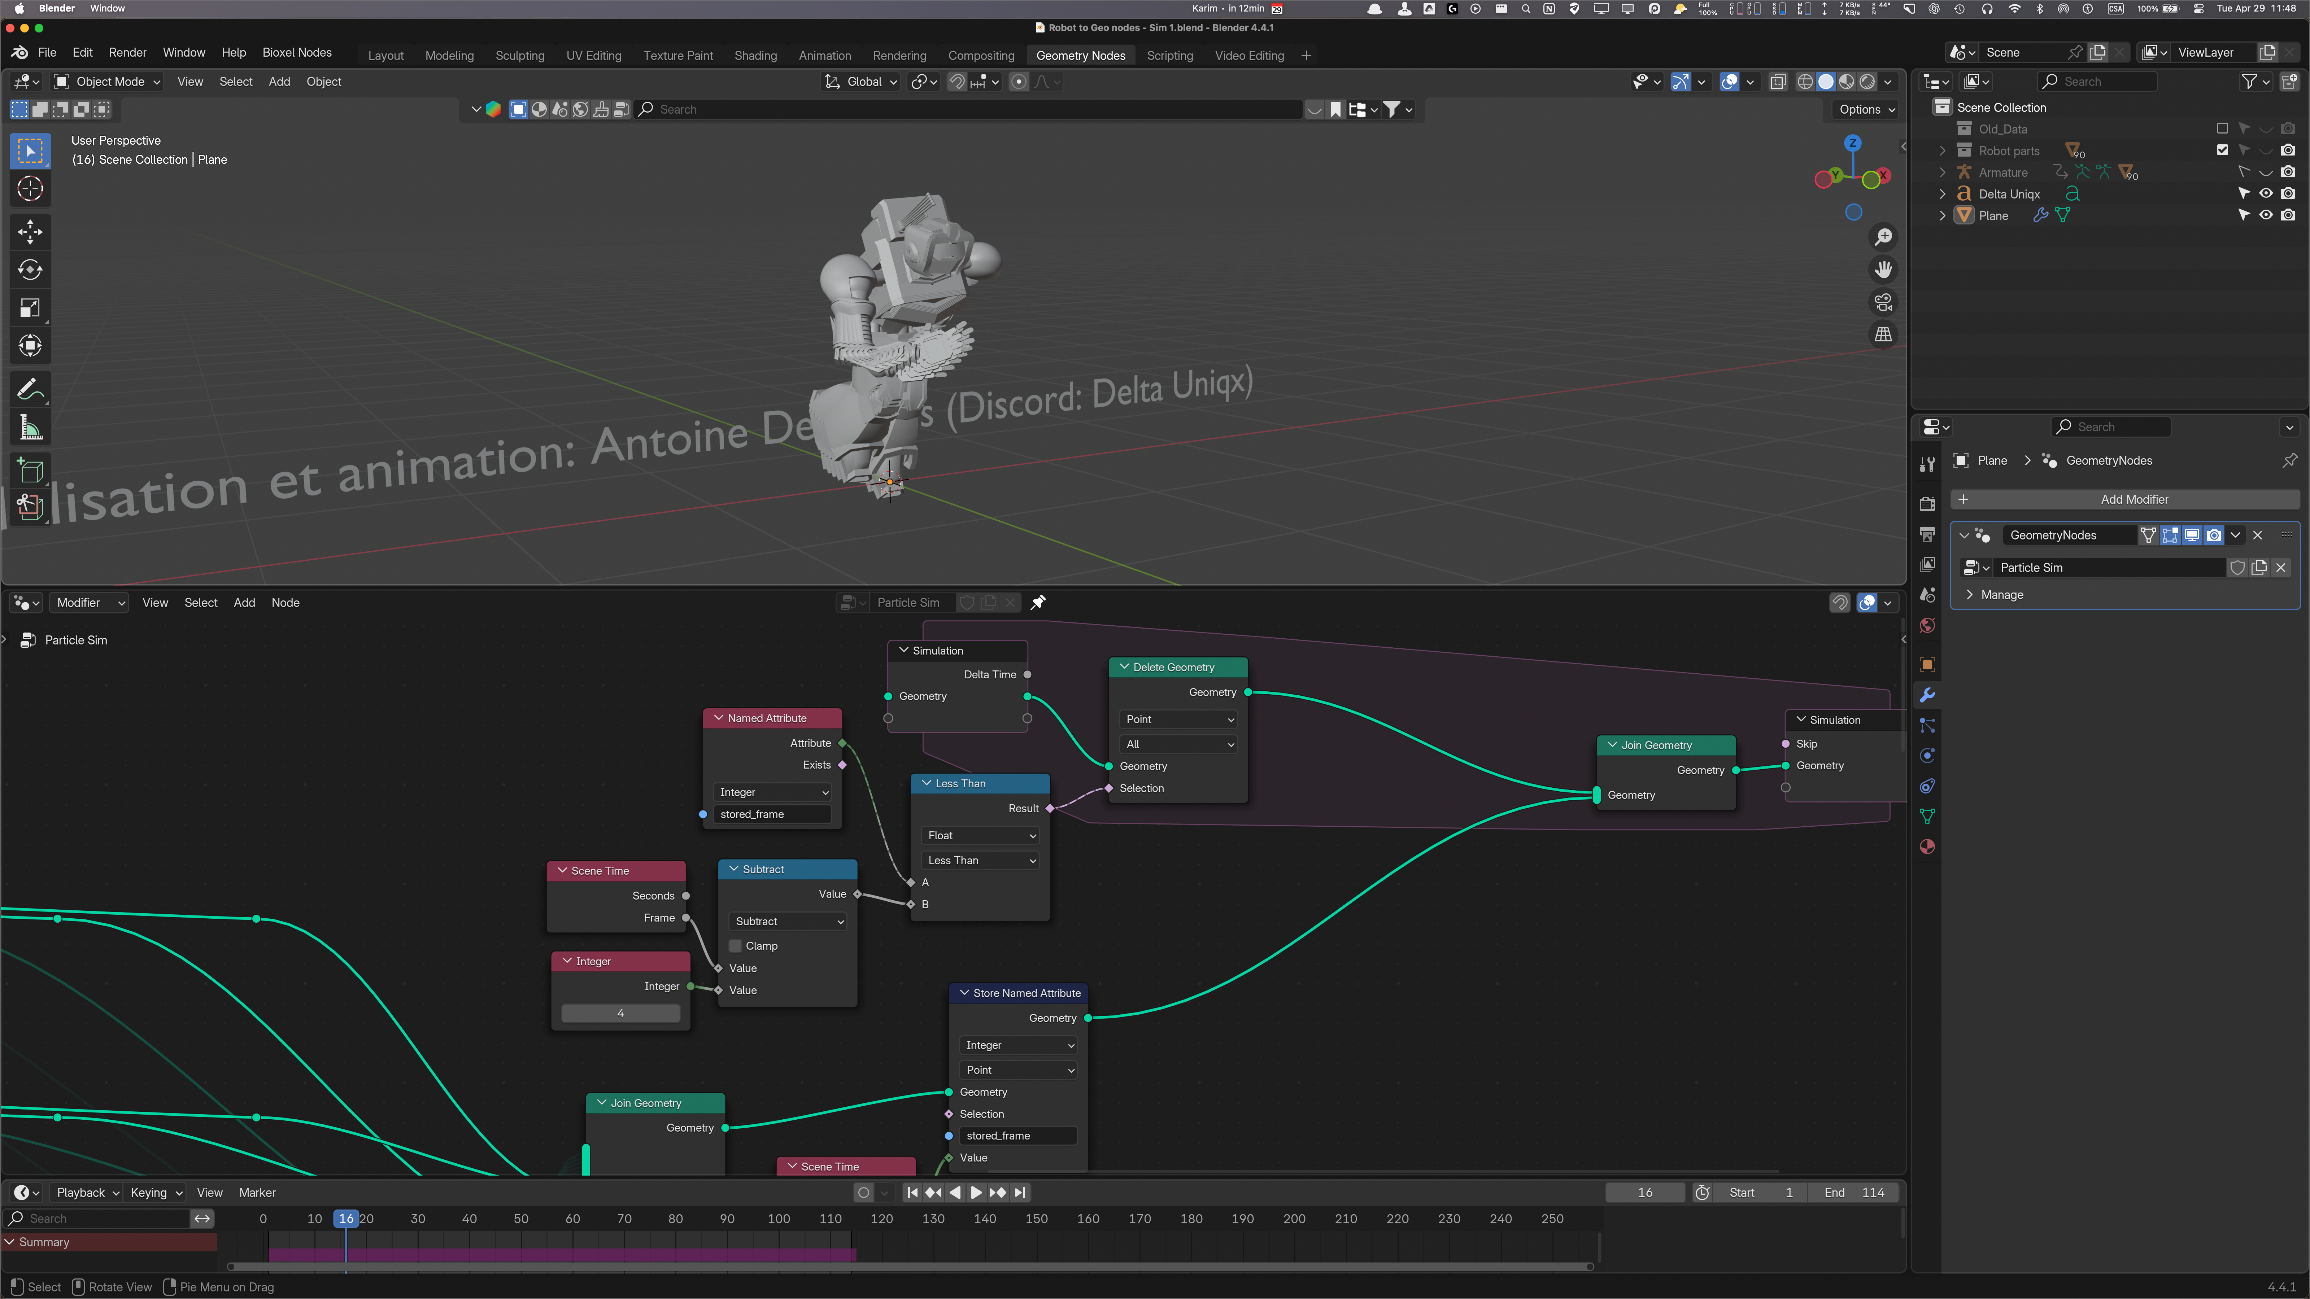Open the Modifiers wrench tab
2310x1299 pixels.
pos(1927,695)
